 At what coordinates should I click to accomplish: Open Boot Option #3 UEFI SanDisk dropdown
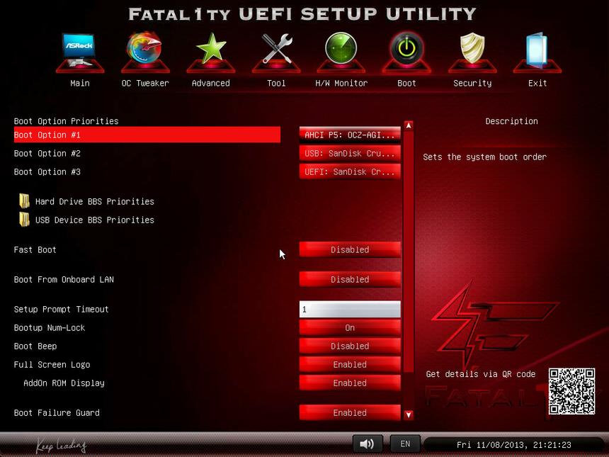(x=350, y=171)
